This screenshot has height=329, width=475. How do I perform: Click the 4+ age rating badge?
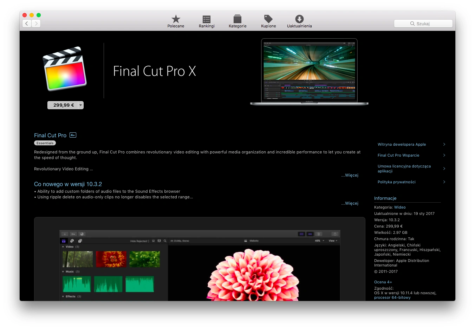(73, 135)
